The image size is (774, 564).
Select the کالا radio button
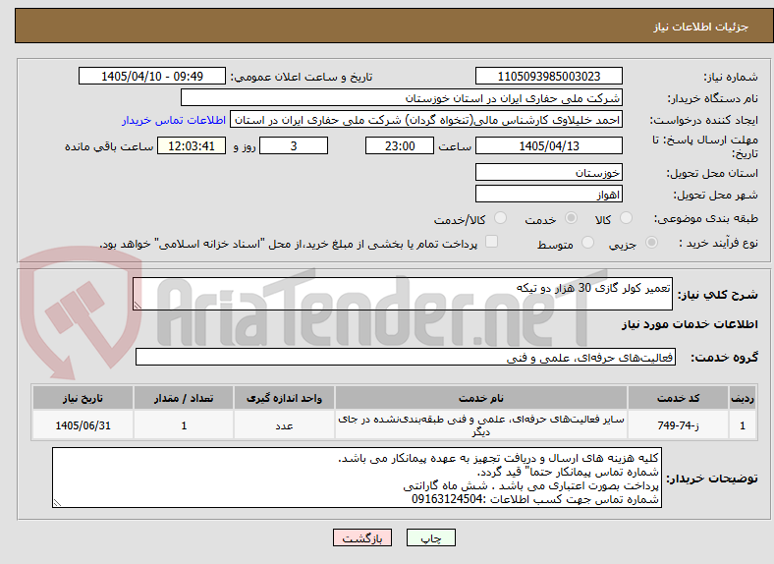click(626, 218)
